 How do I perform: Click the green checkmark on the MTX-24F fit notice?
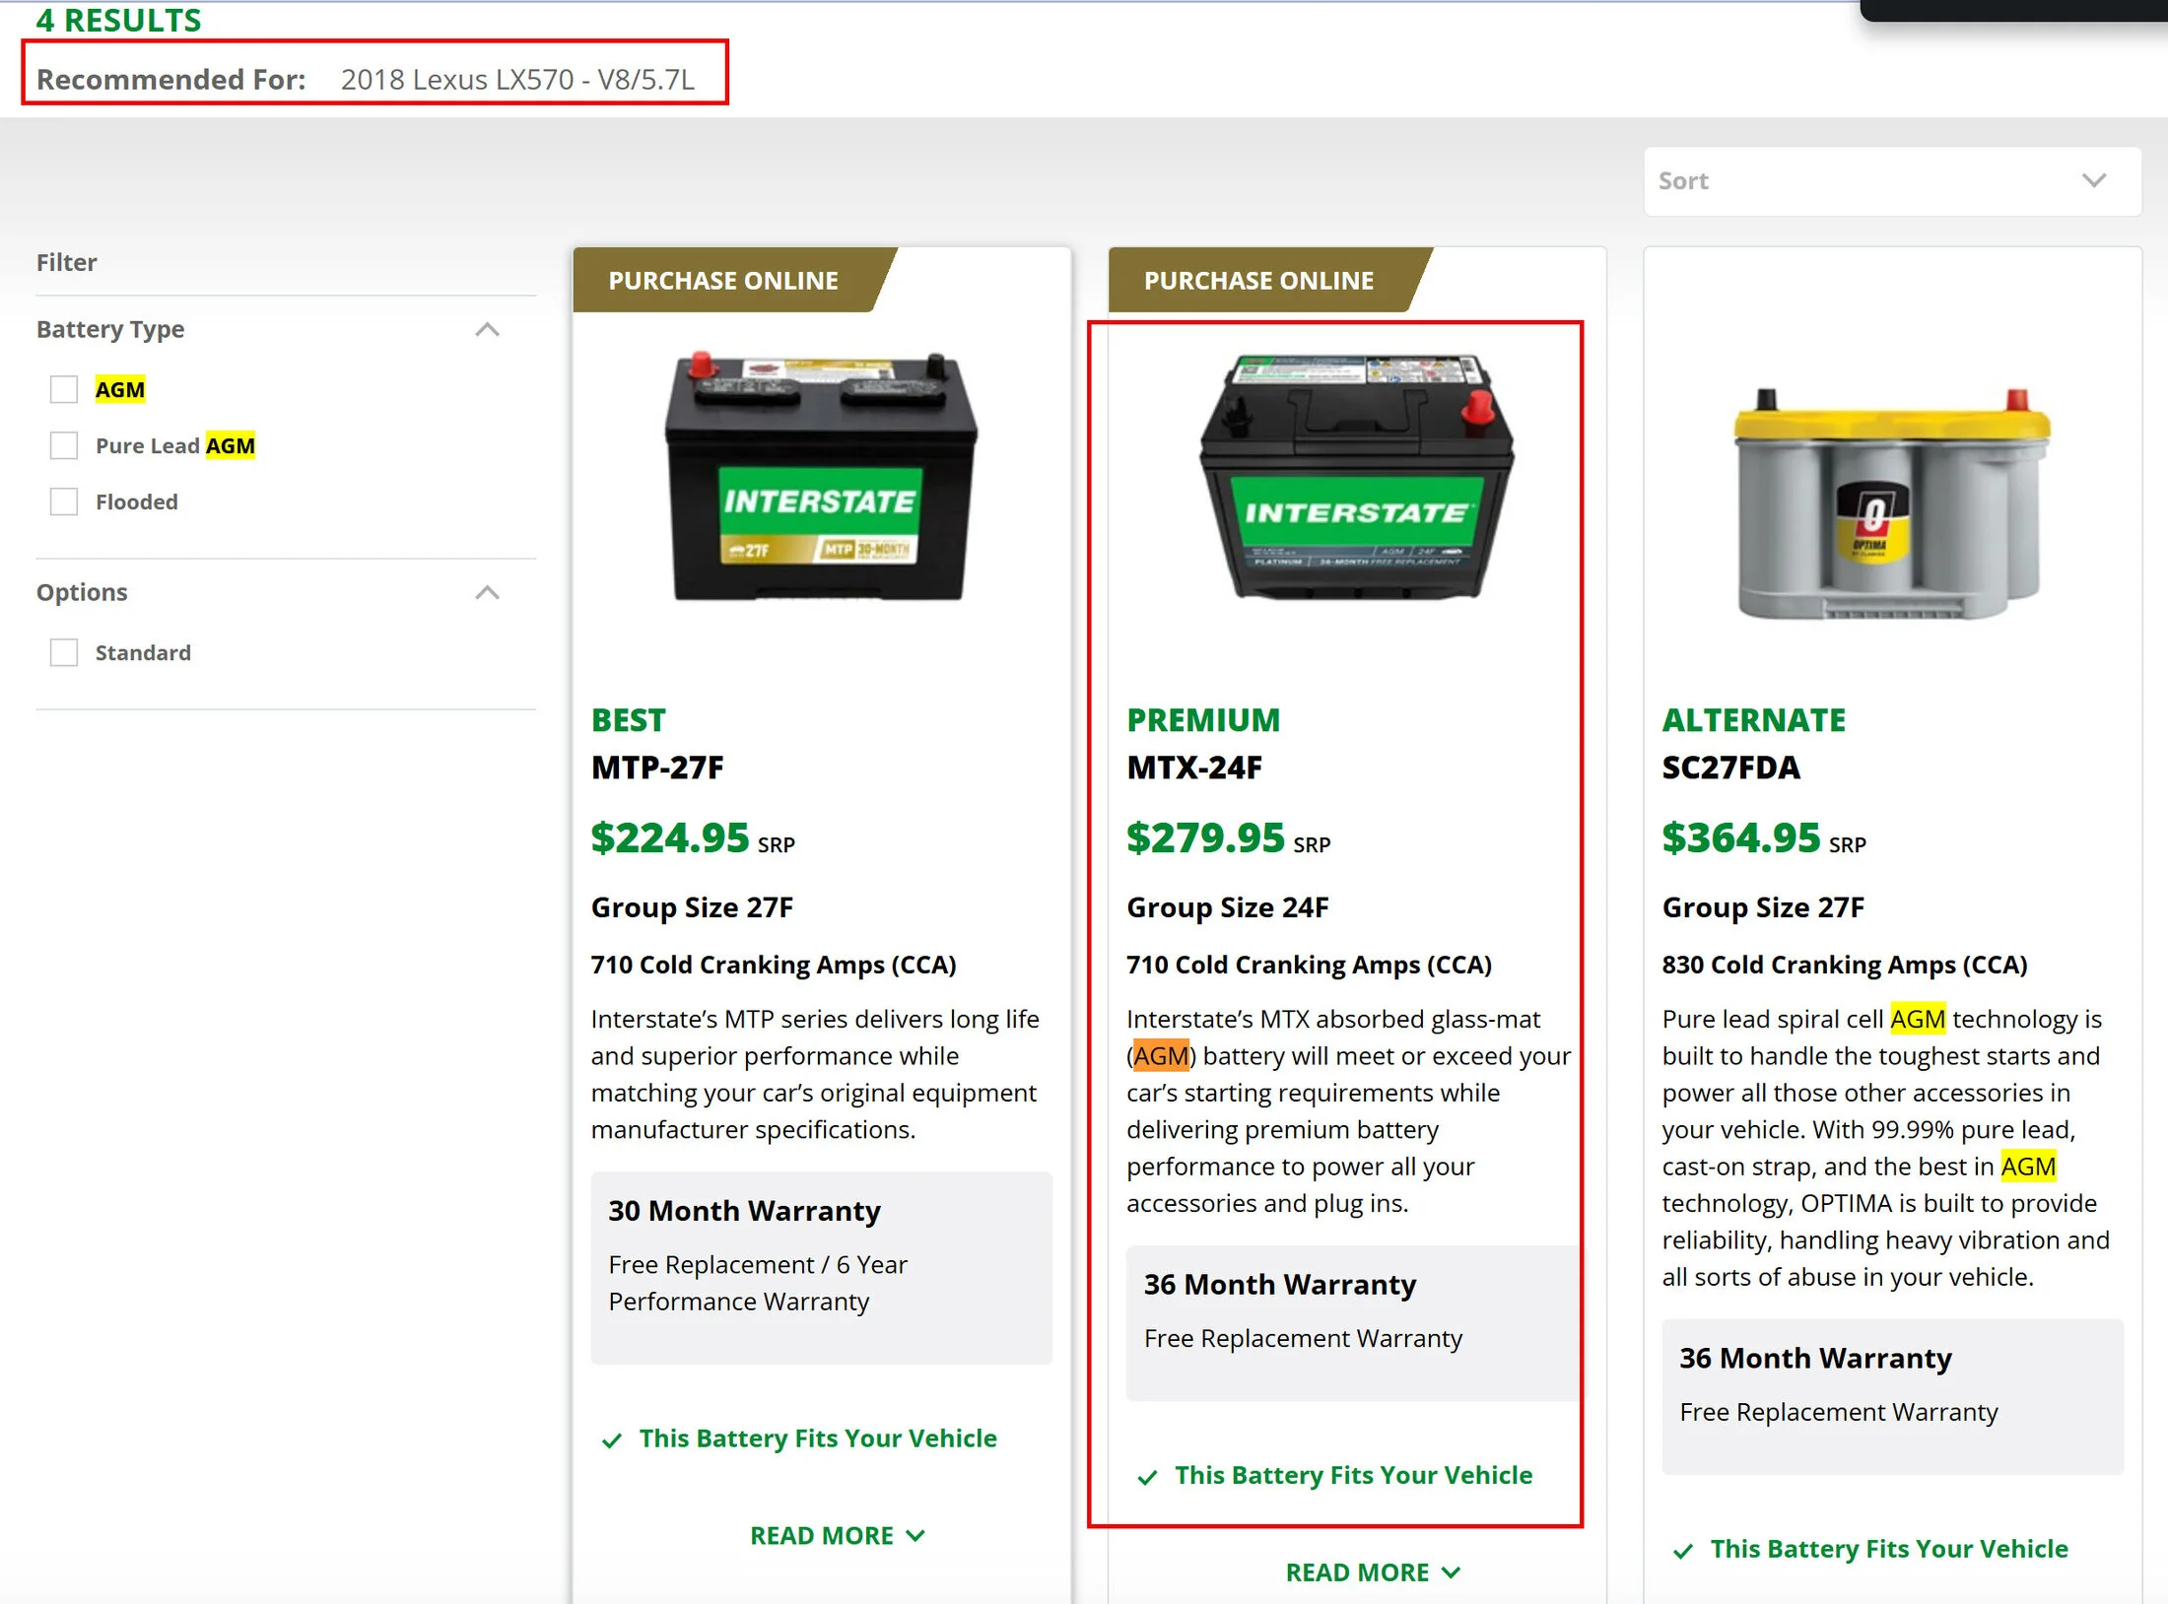pyautogui.click(x=1147, y=1477)
